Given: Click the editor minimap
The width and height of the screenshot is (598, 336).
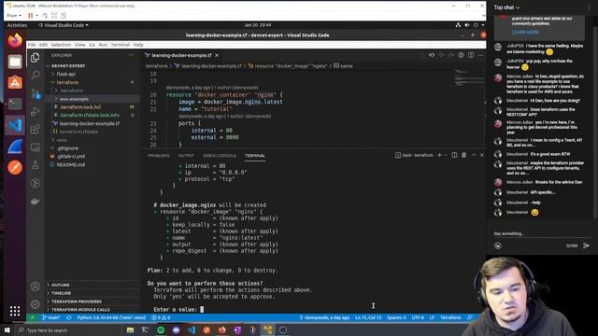Looking at the screenshot, I should [x=469, y=77].
